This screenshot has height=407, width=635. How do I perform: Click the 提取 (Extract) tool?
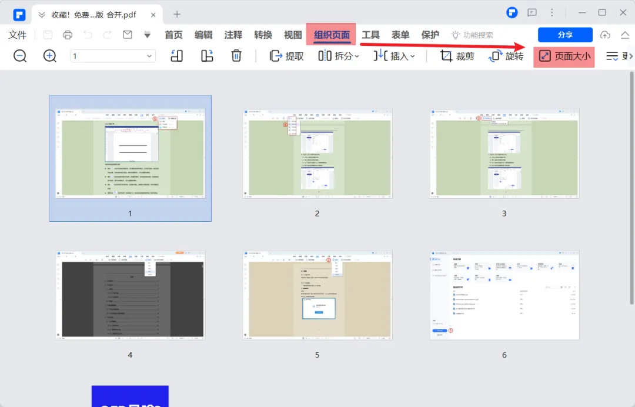coord(286,56)
